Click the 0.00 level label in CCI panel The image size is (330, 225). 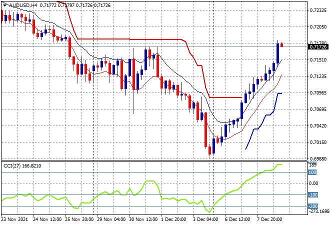(313, 183)
